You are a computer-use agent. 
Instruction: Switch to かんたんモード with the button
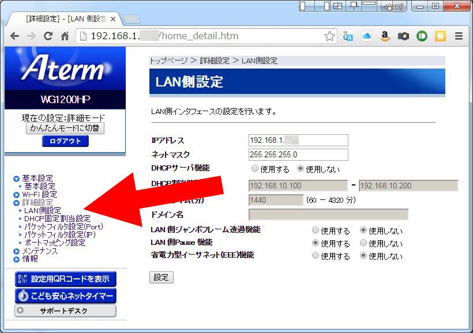tap(65, 128)
